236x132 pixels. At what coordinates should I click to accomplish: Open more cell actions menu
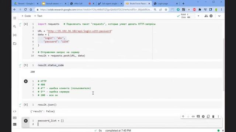pos(218,117)
